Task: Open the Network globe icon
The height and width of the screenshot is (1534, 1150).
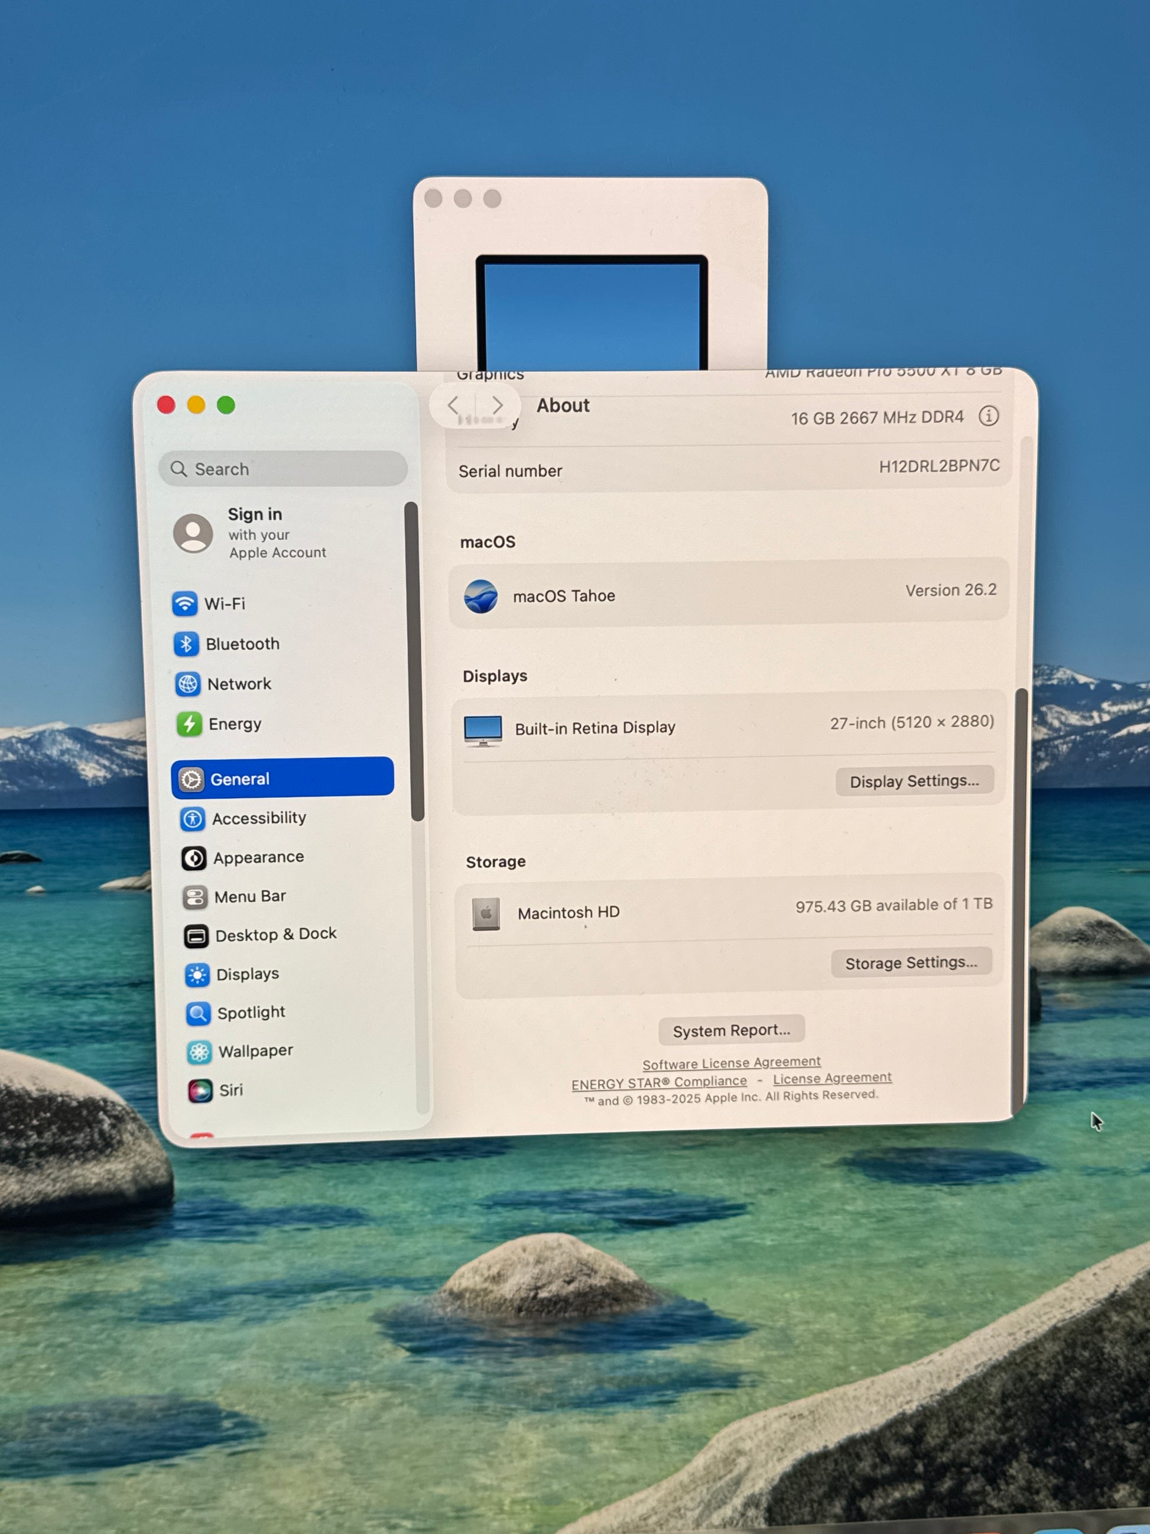Action: pos(187,684)
